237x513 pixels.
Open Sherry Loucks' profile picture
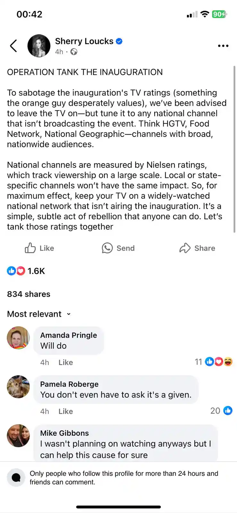[x=39, y=46]
